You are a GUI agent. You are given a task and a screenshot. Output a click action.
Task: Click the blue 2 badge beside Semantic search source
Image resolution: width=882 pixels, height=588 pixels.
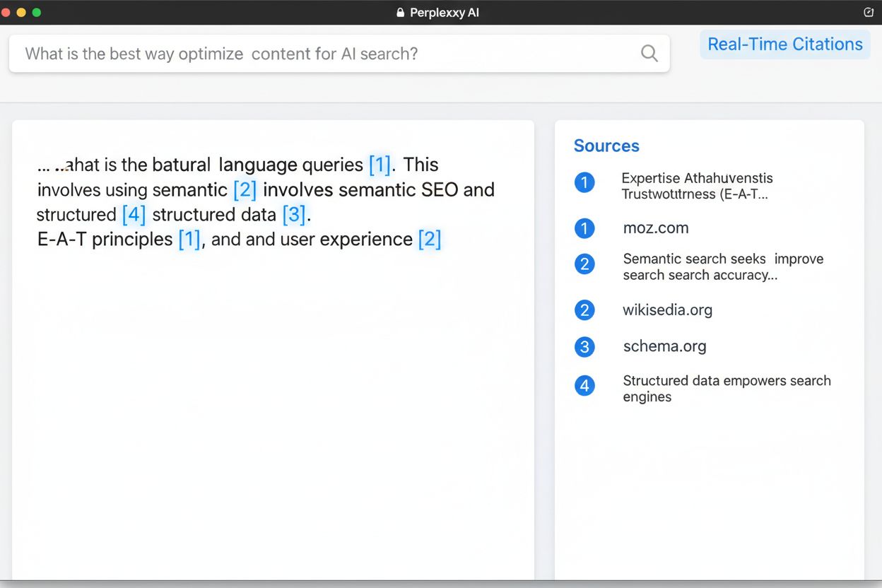[584, 264]
